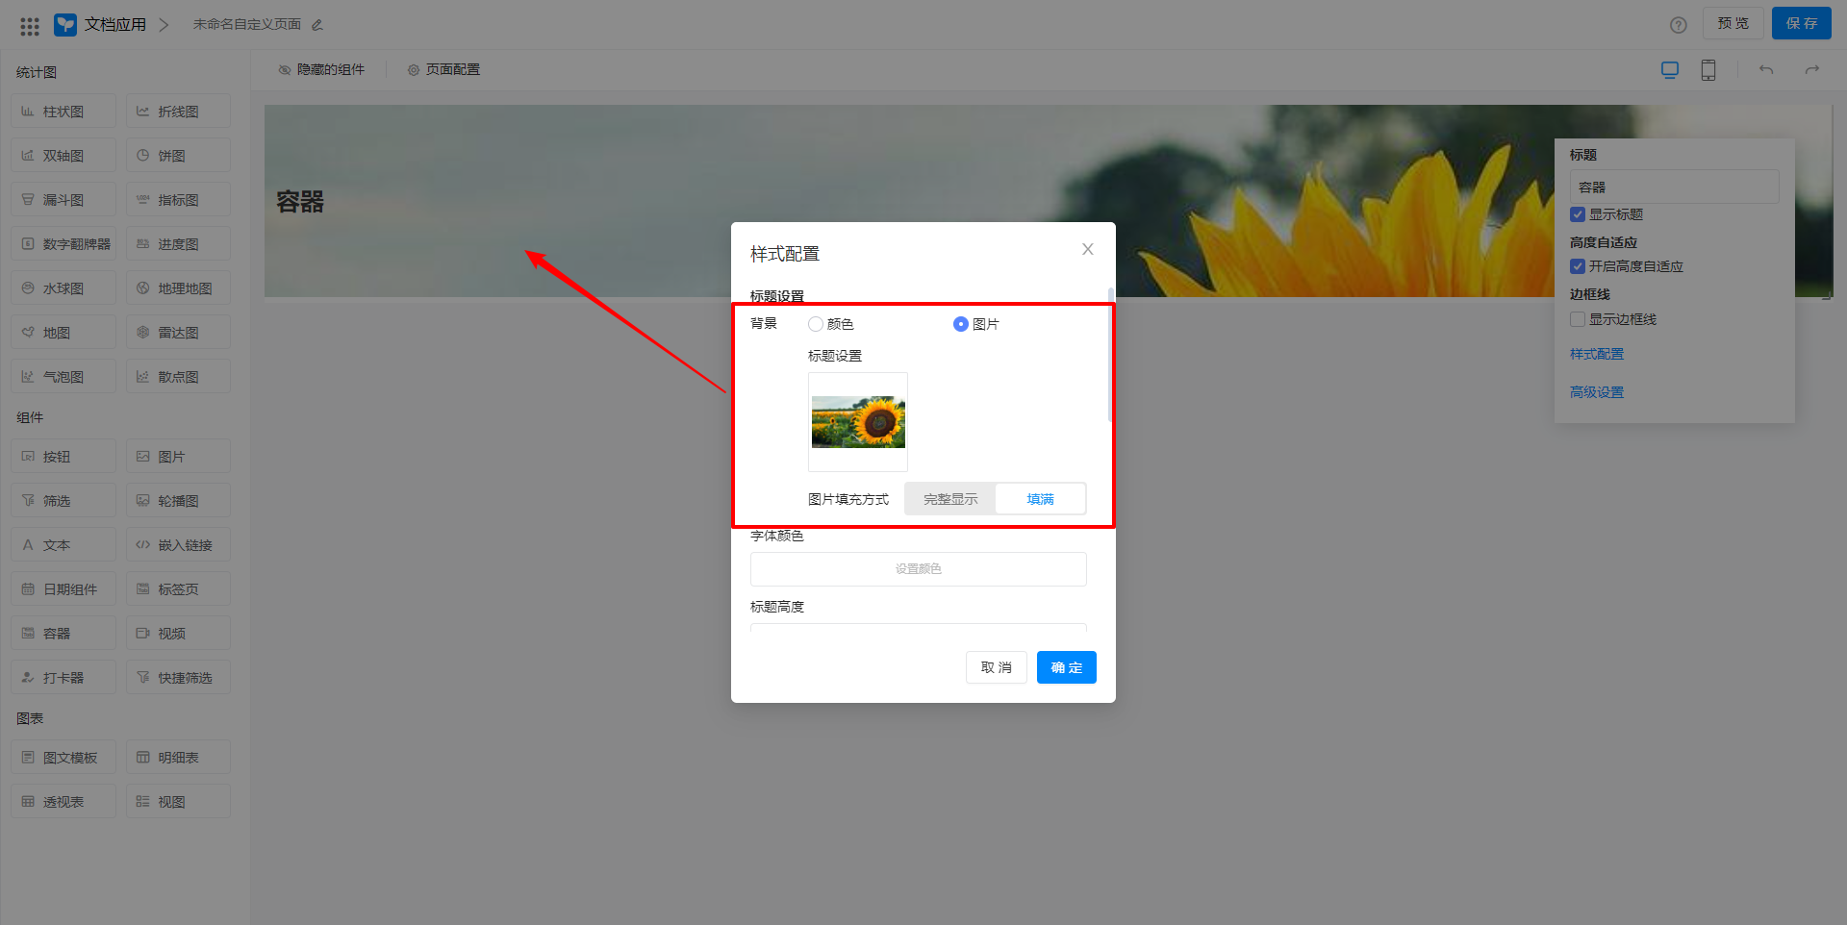1847x925 pixels.
Task: Disable 开启高度自适应 option
Action: click(x=1578, y=266)
